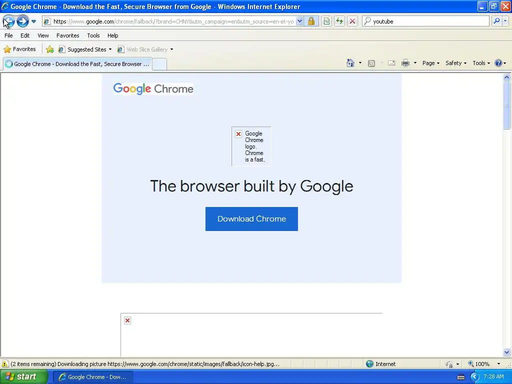Refresh the page with the green arrows
This screenshot has height=384, width=512.
[339, 21]
